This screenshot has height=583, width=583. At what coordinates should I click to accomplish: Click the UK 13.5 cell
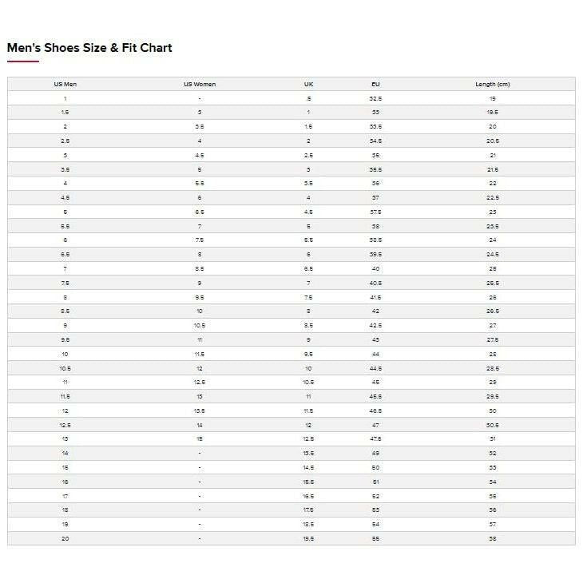point(308,453)
